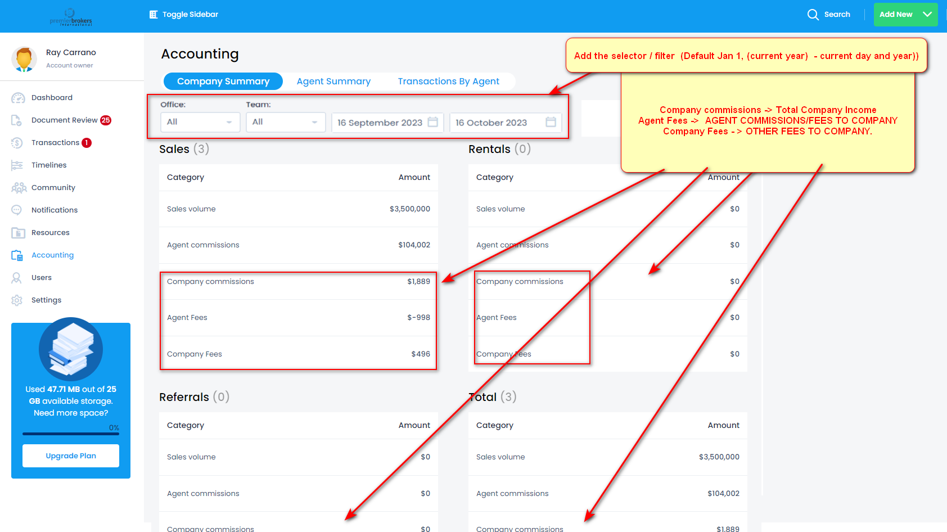Screen dimensions: 947x532
Task: Open the Users page link
Action: [42, 278]
